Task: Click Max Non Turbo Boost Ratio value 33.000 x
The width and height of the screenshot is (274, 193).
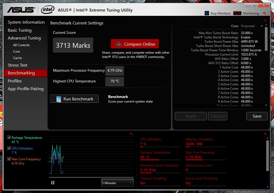Action: 247,33
